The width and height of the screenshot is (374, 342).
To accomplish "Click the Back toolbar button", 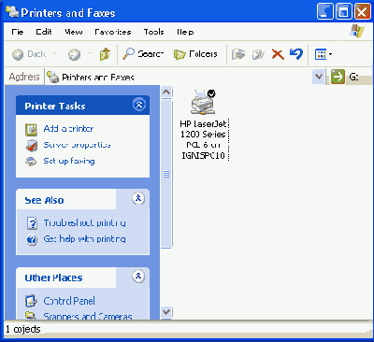I will coord(29,54).
